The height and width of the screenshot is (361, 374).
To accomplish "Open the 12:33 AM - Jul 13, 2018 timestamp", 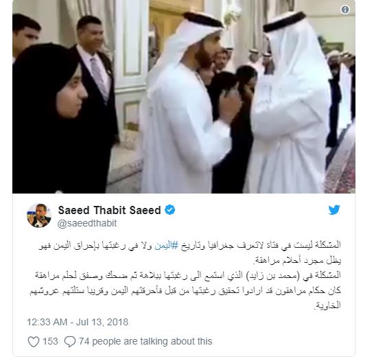I will [x=78, y=322].
